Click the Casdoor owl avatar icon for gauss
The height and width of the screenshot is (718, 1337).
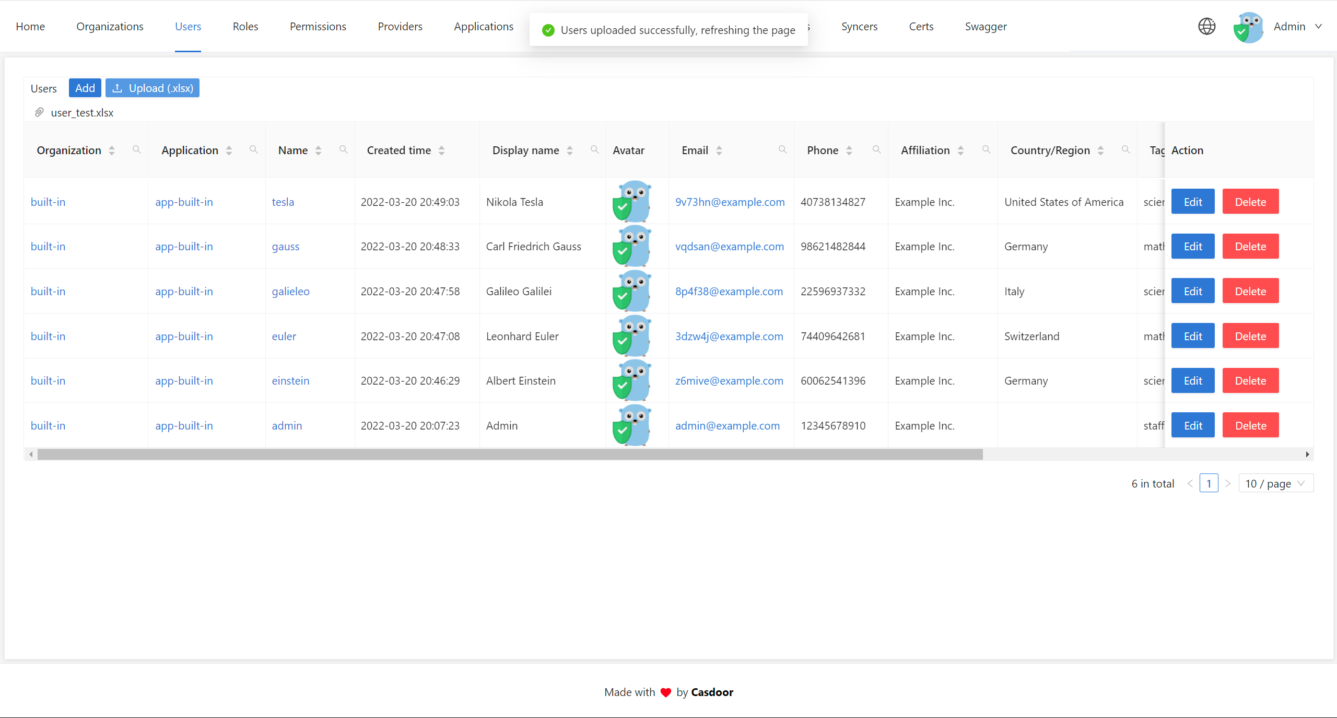click(632, 246)
